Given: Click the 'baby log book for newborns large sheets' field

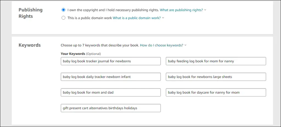Looking at the screenshot, I should pyautogui.click(x=216, y=77).
